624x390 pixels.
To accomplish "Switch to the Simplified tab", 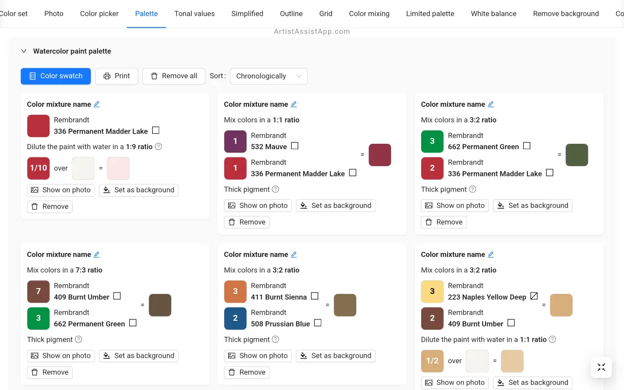I will (247, 14).
